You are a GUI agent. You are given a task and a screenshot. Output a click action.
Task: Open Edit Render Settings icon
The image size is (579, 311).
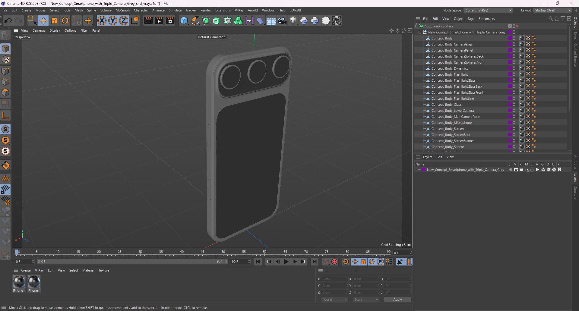170,20
